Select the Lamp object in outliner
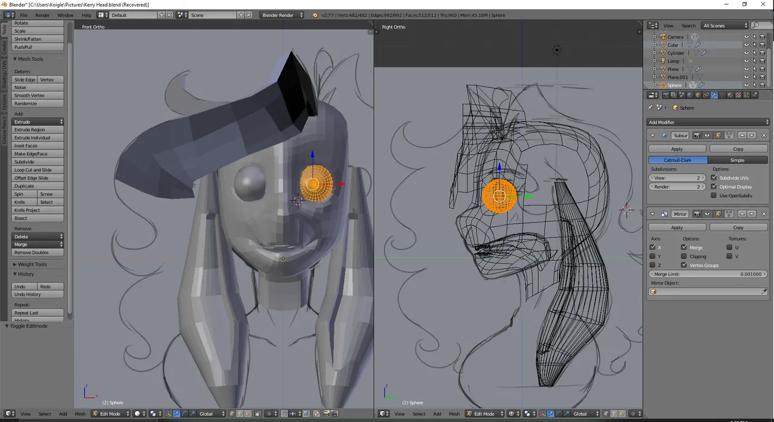Image resolution: width=774 pixels, height=422 pixels. pyautogui.click(x=673, y=61)
